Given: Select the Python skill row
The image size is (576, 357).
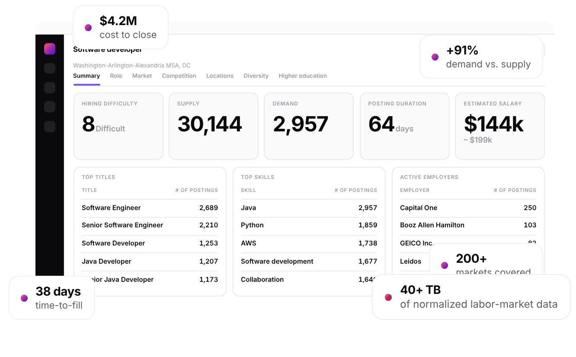Looking at the screenshot, I should pyautogui.click(x=309, y=225).
